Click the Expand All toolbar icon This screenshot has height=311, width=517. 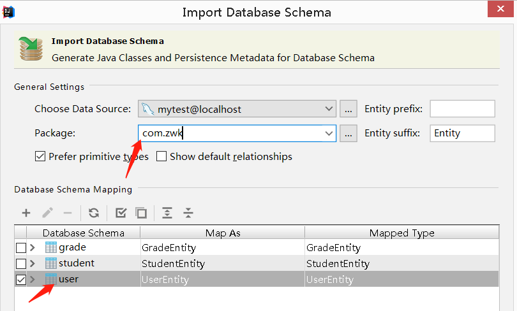(167, 213)
